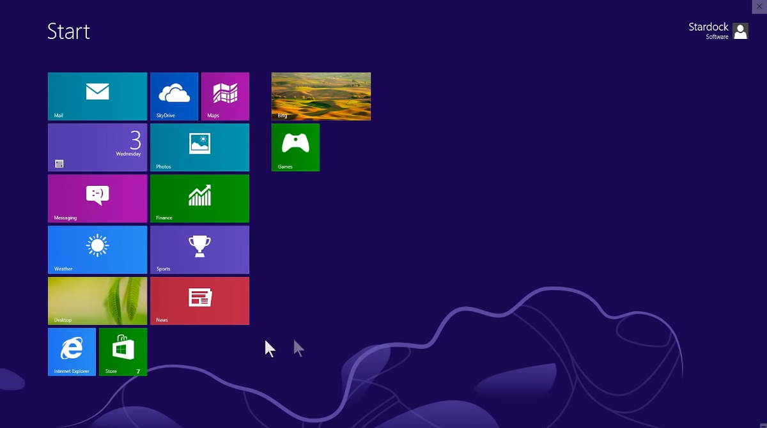This screenshot has height=428, width=767.
Task: Click the Start heading text
Action: [68, 31]
